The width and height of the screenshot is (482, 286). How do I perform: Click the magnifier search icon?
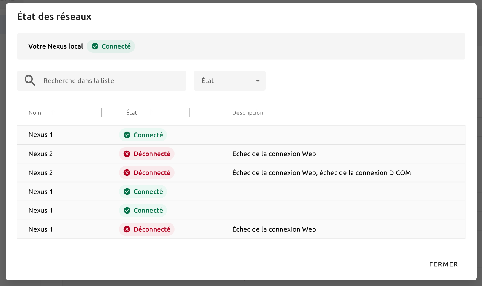(x=30, y=80)
